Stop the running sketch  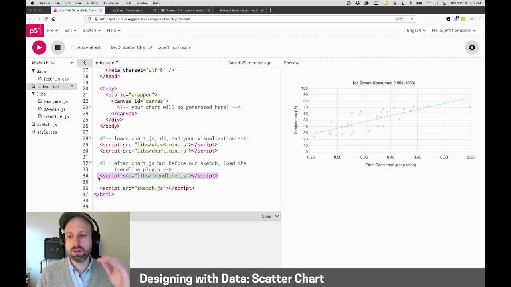(x=58, y=47)
